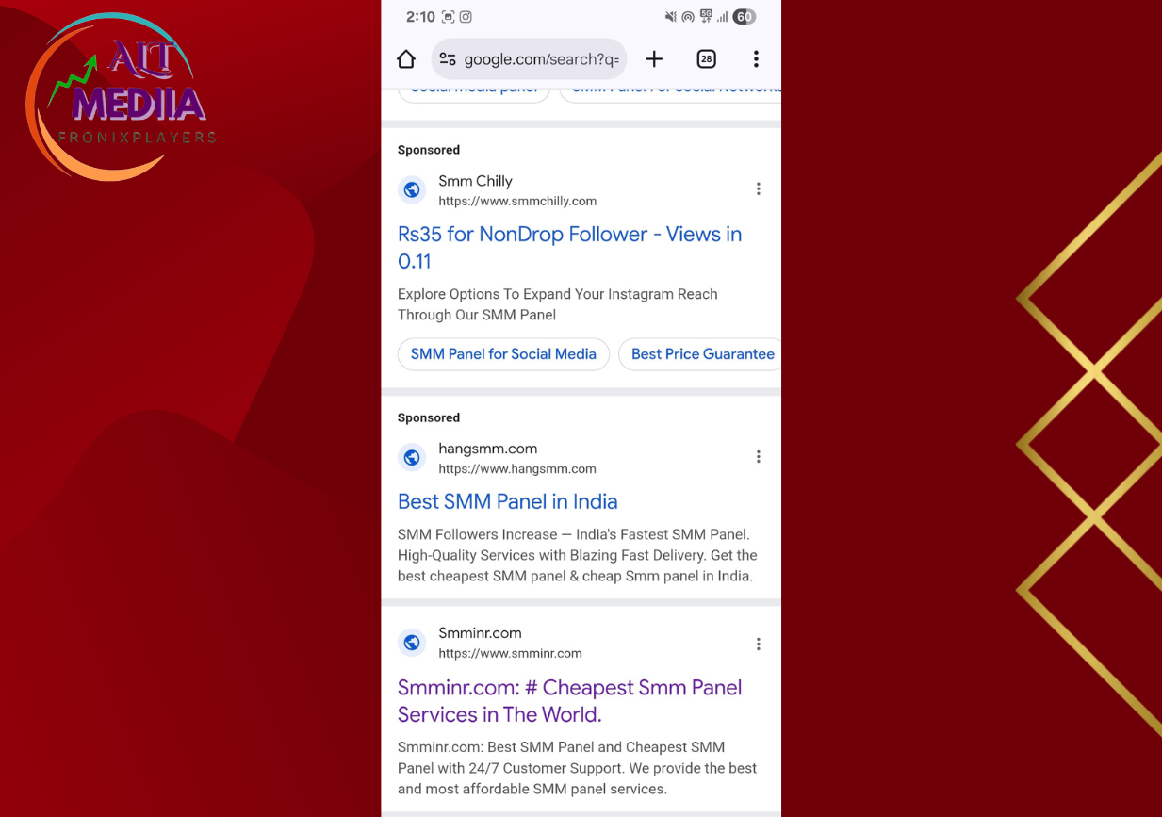Click the Alt Mediia logo
Viewport: 1162px width, 817px height.
click(123, 99)
